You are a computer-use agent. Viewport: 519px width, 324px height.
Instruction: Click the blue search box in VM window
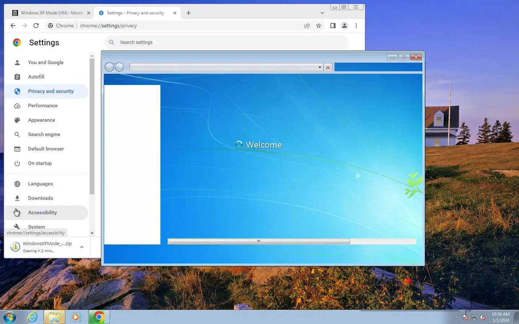[x=378, y=67]
